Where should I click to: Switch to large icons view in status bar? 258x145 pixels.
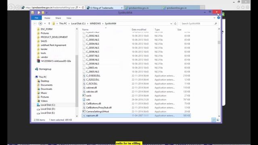point(218,120)
